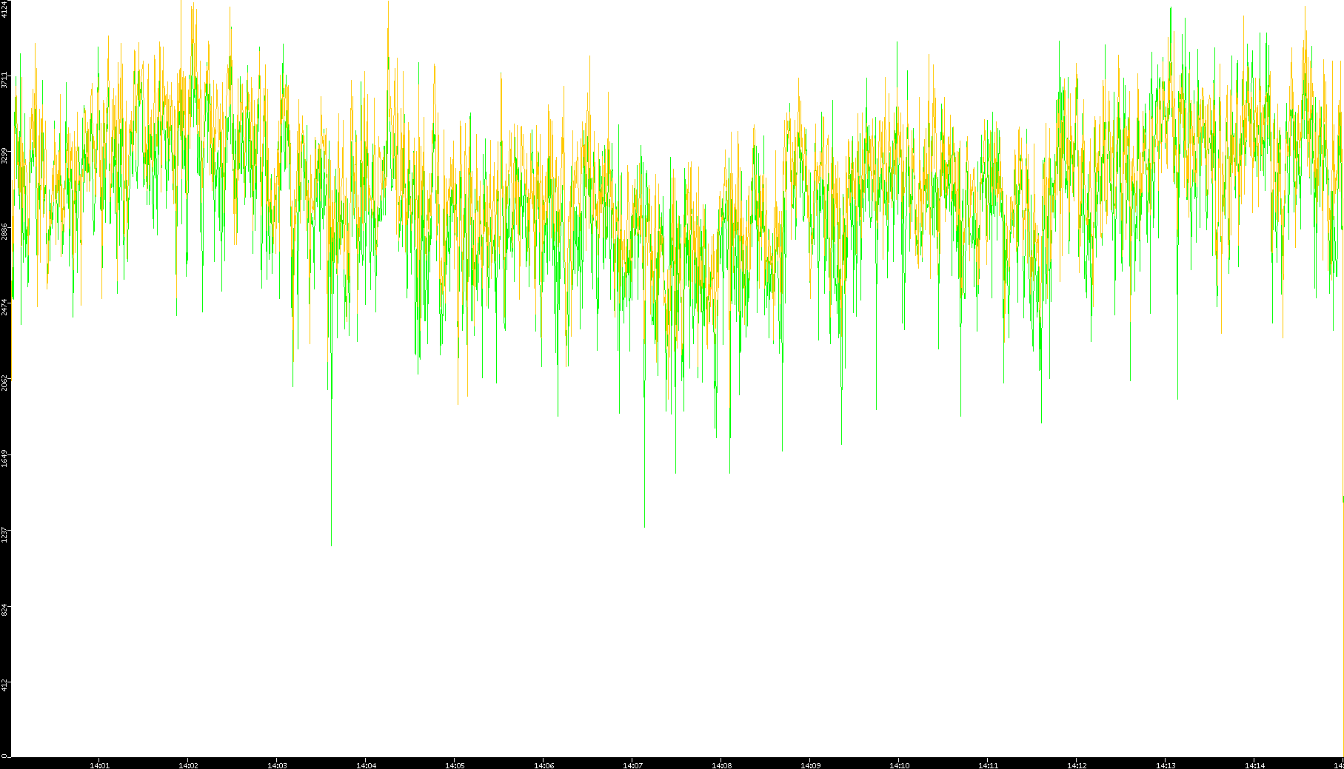
Task: Click the 2886 value axis label
Action: [5, 231]
